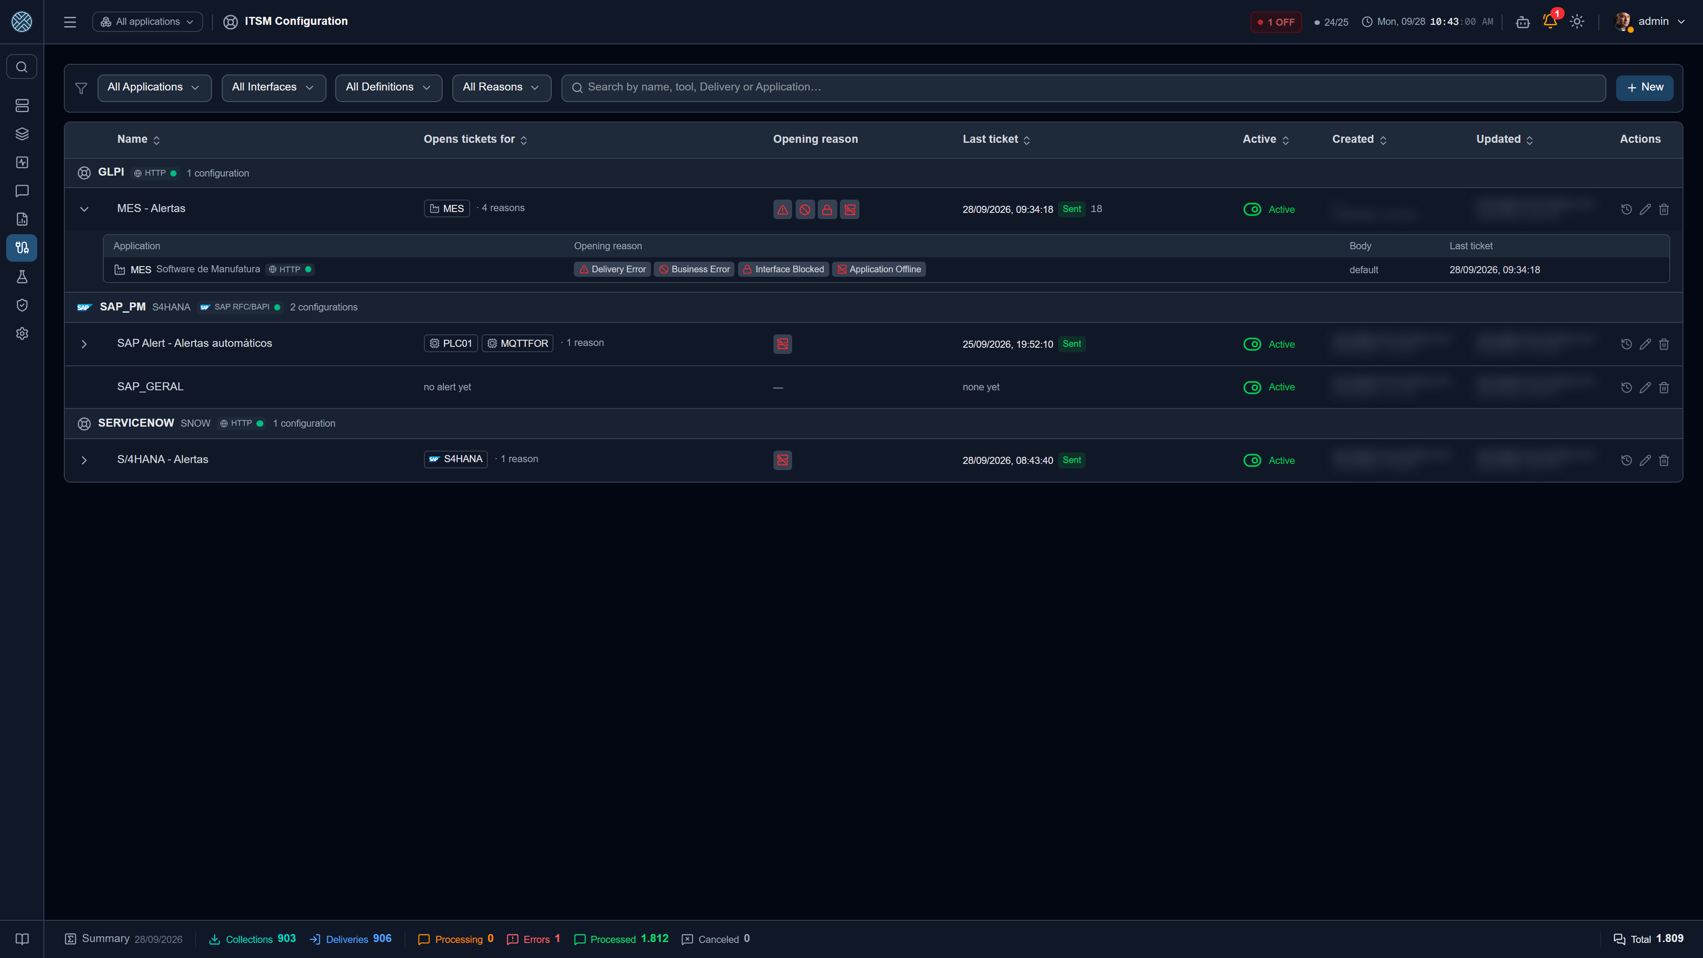
Task: Delete the S/4HANA - Alertas configuration
Action: point(1664,460)
